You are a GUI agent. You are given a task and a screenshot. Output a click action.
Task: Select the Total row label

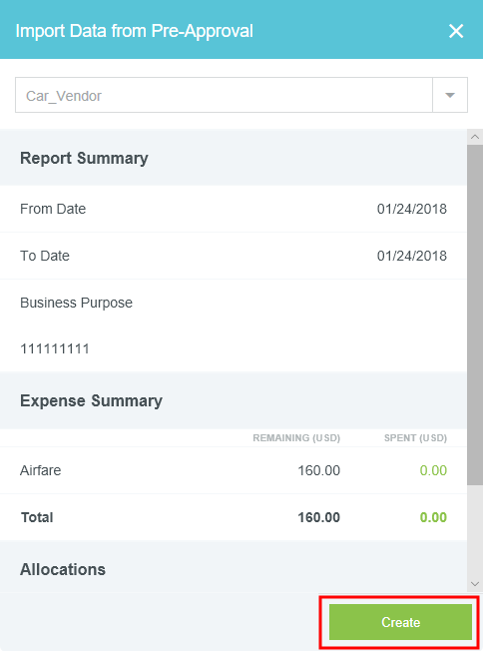pyautogui.click(x=37, y=517)
